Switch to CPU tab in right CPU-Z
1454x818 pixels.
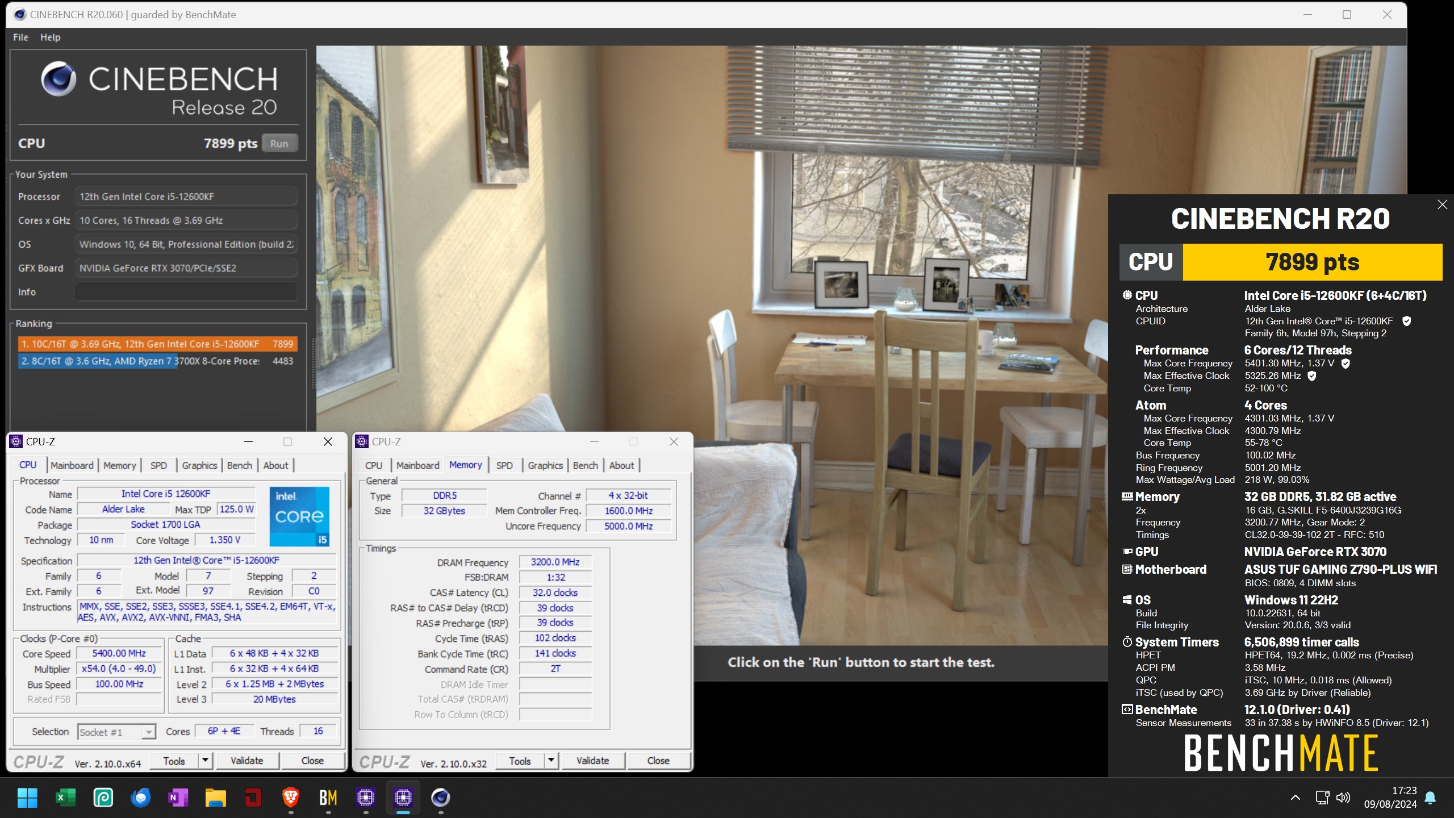point(374,465)
